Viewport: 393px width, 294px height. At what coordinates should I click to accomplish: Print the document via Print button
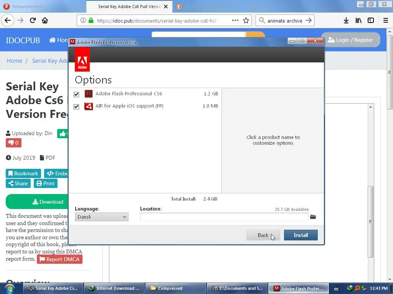(x=46, y=183)
